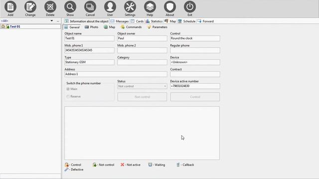Select the Photo sub-tab

92,27
